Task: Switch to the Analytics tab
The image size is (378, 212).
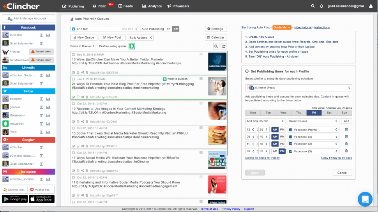Action: [152, 6]
